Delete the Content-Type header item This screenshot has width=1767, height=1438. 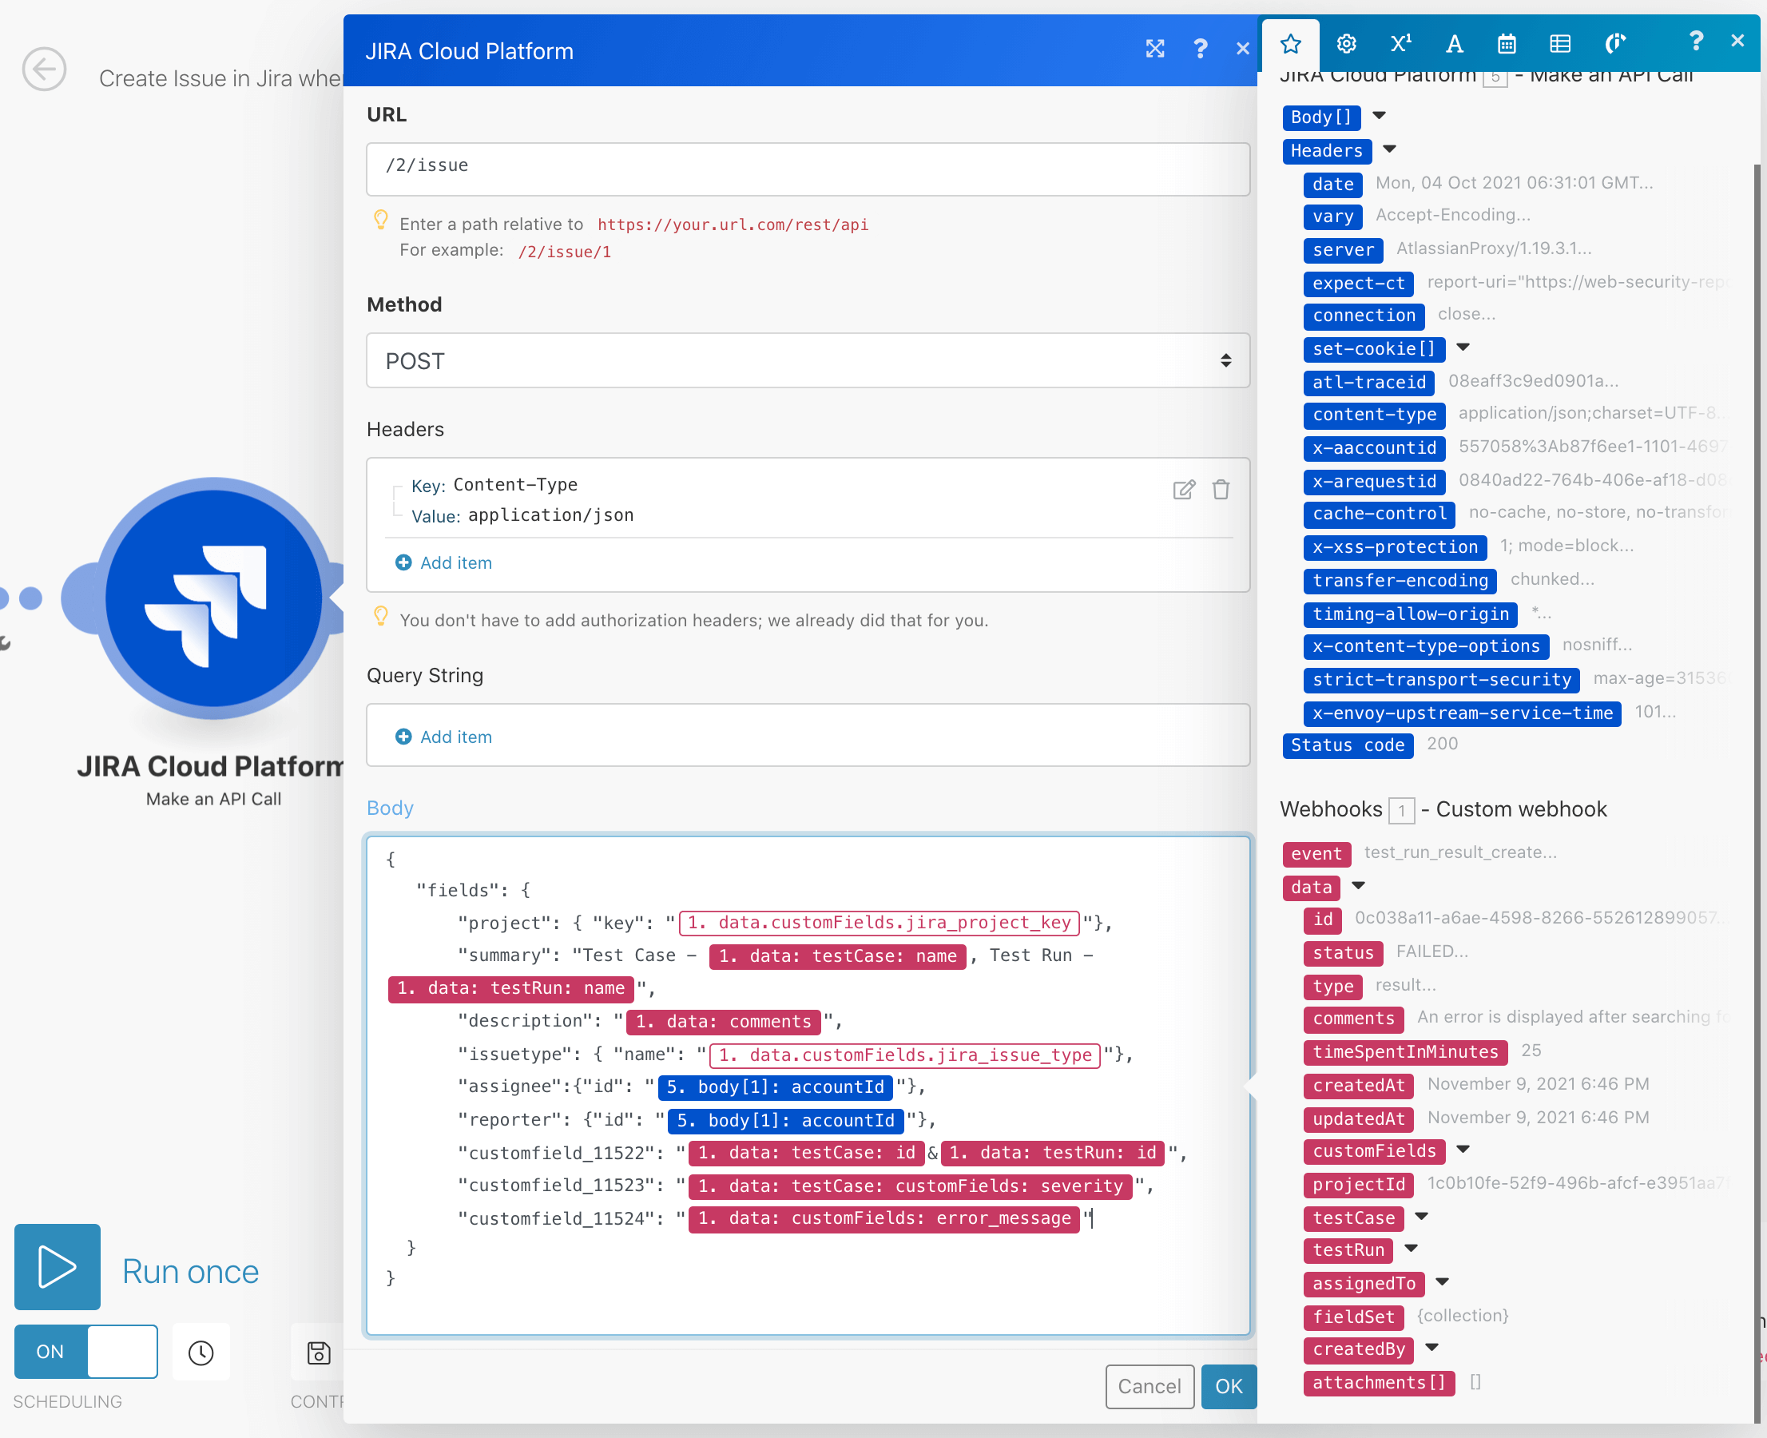(1221, 490)
